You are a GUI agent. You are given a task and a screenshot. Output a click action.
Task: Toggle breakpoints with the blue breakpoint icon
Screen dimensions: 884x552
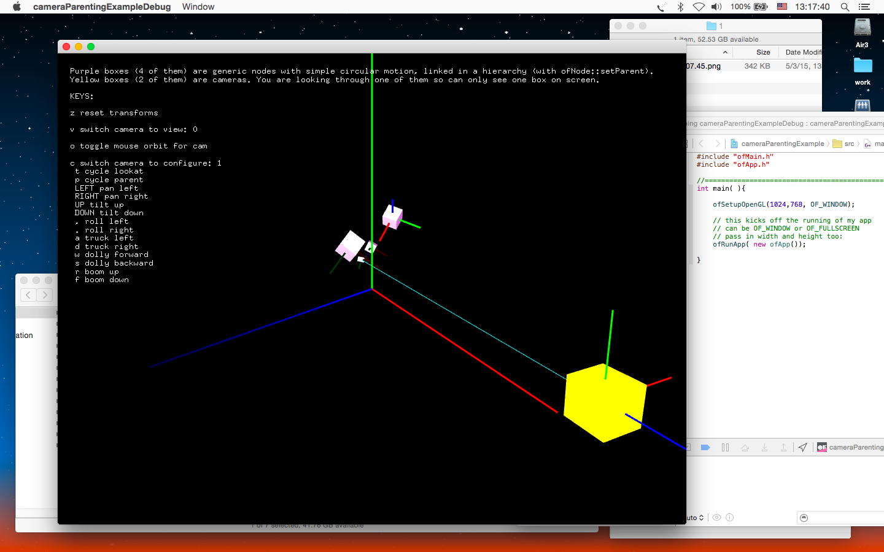pos(705,447)
